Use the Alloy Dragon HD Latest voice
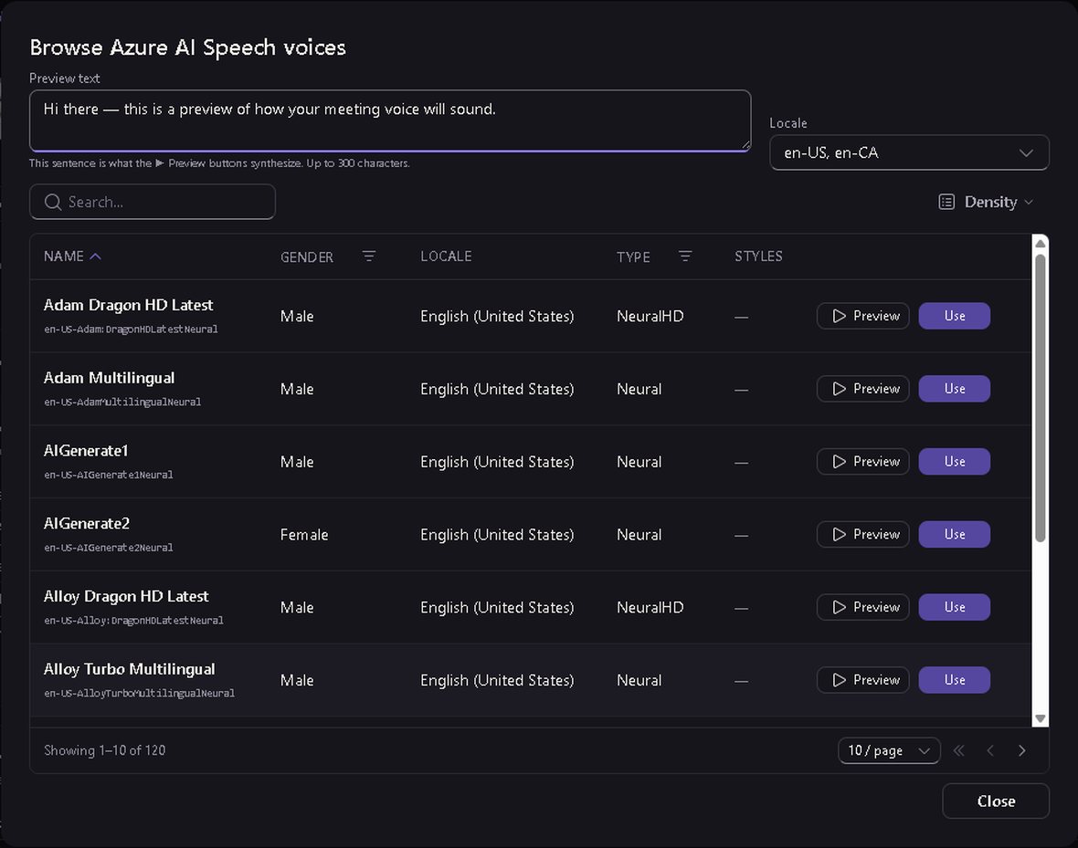 955,608
